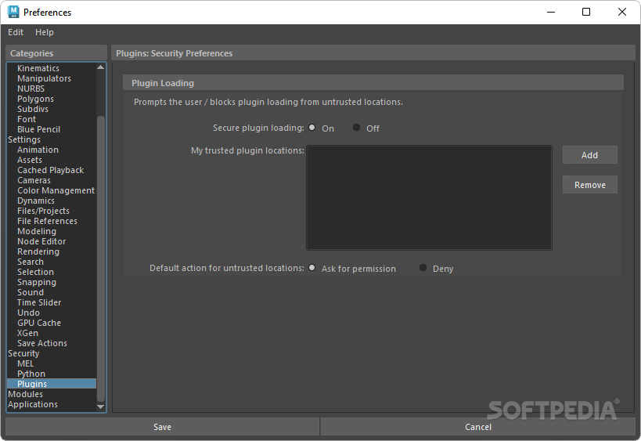The width and height of the screenshot is (641, 441).
Task: Select Modules category
Action: pos(25,394)
